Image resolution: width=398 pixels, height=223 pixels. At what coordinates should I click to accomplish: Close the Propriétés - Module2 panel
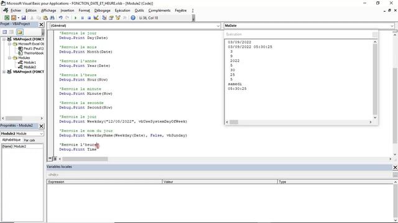tap(42, 126)
